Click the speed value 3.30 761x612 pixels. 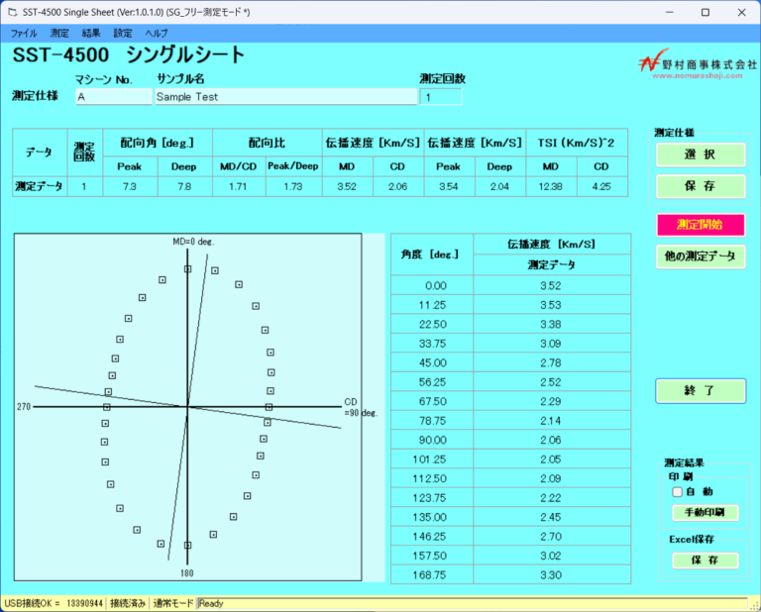click(x=551, y=575)
